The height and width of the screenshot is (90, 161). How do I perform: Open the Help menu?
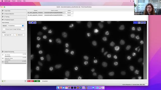point(24,1)
